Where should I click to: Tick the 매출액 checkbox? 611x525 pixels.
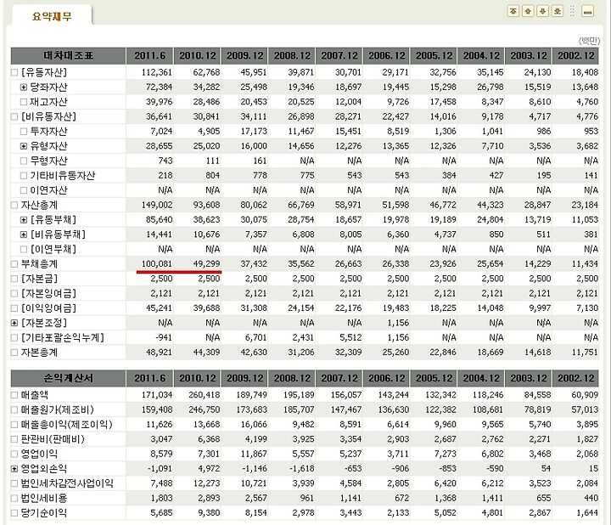coord(14,395)
